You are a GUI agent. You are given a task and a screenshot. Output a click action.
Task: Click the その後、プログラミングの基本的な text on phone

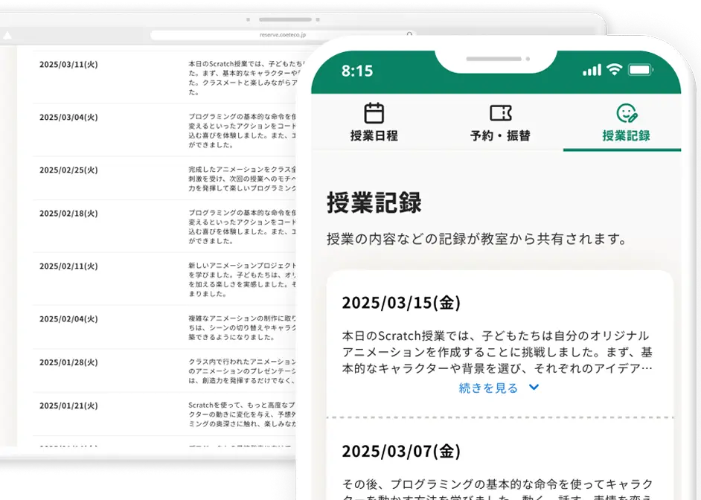(496, 490)
